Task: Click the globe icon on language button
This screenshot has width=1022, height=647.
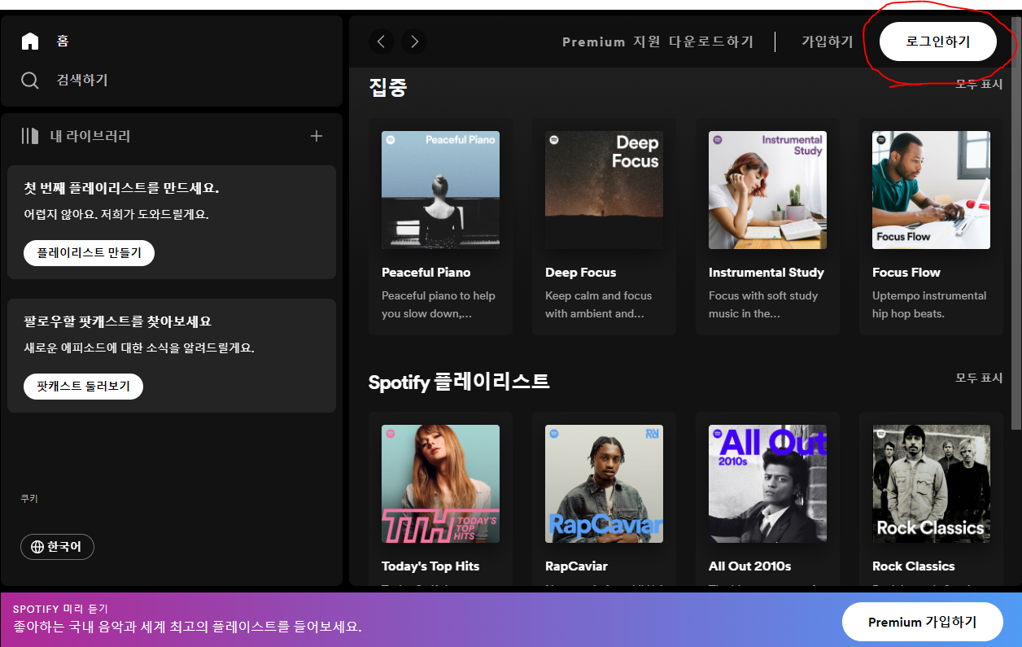Action: (37, 547)
